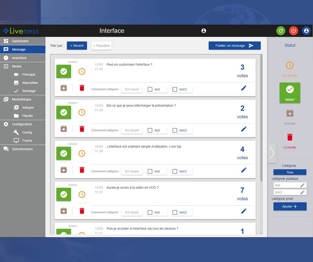
Task: Edit the first message using its pencil icon
Action: pyautogui.click(x=244, y=88)
